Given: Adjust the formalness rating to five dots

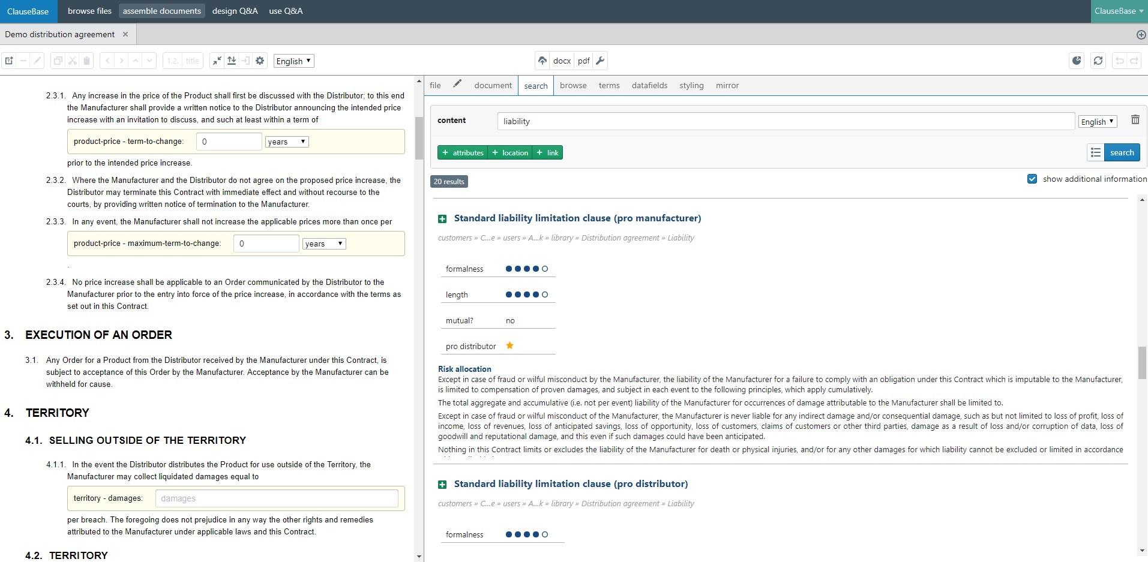Looking at the screenshot, I should (x=545, y=269).
